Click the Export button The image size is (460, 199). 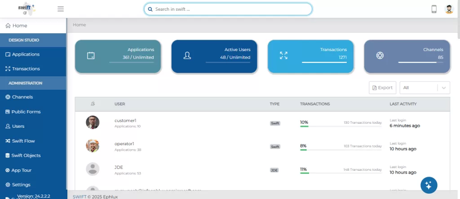[382, 88]
